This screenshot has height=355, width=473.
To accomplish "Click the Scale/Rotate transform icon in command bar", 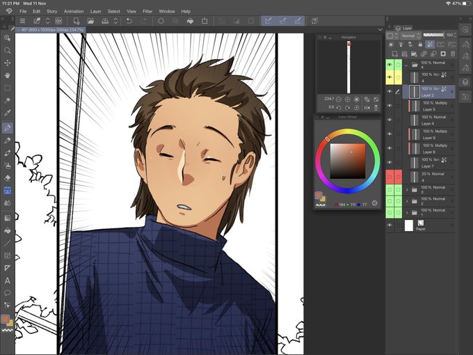I will [x=205, y=21].
